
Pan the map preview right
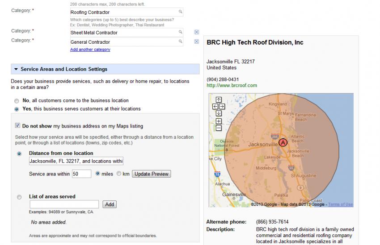pyautogui.click(x=222, y=106)
